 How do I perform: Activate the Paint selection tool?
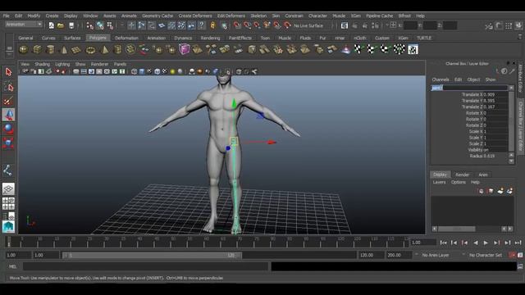point(8,101)
